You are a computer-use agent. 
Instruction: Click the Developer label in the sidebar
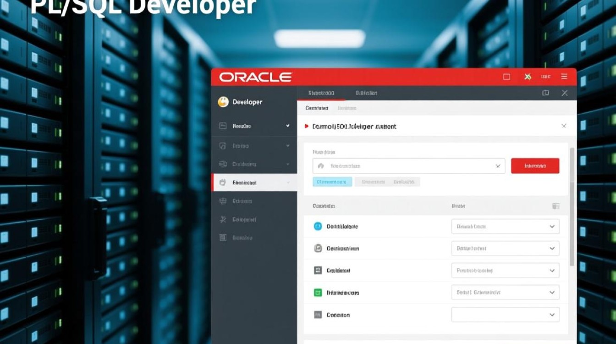[x=247, y=102]
